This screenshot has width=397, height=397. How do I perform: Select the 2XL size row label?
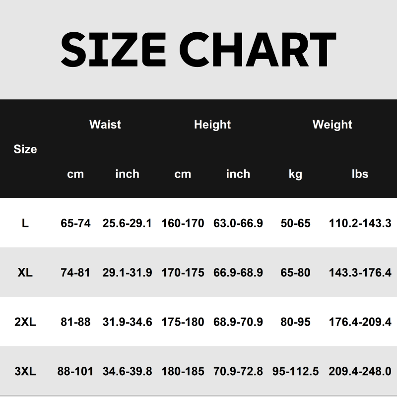pos(25,322)
